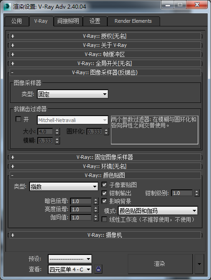
Task: Click the 钳制级别 spinner arrows
Action: [x=197, y=193]
